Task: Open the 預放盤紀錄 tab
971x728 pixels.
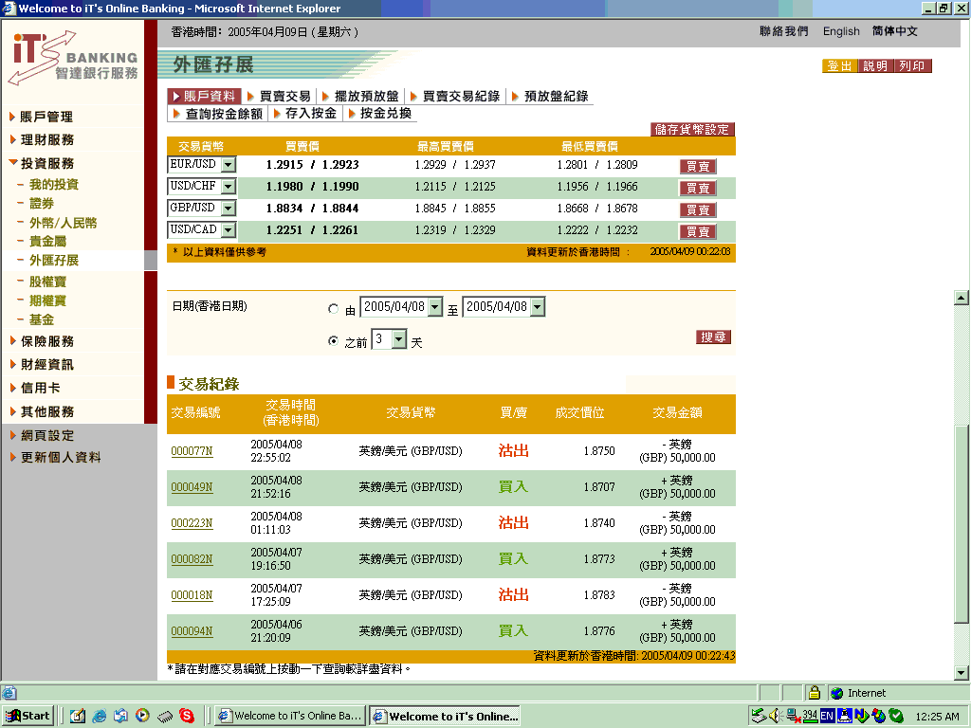Action: pos(556,96)
